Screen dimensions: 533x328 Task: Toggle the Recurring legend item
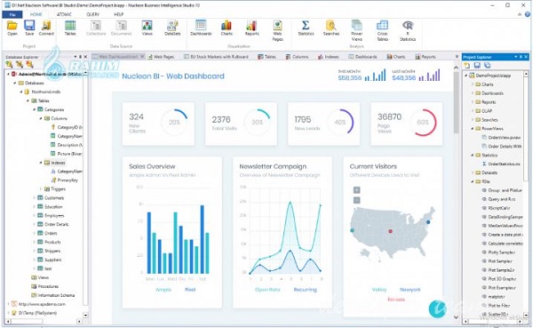[305, 290]
